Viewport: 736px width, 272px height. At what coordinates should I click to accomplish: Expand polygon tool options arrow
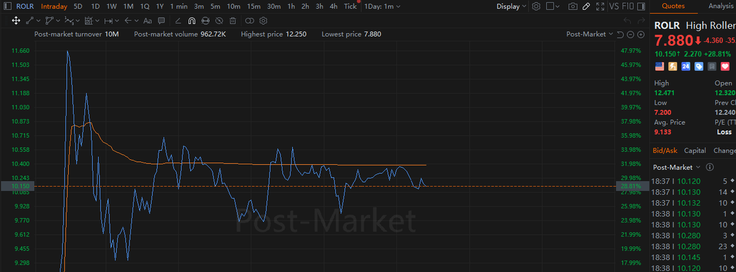point(58,21)
